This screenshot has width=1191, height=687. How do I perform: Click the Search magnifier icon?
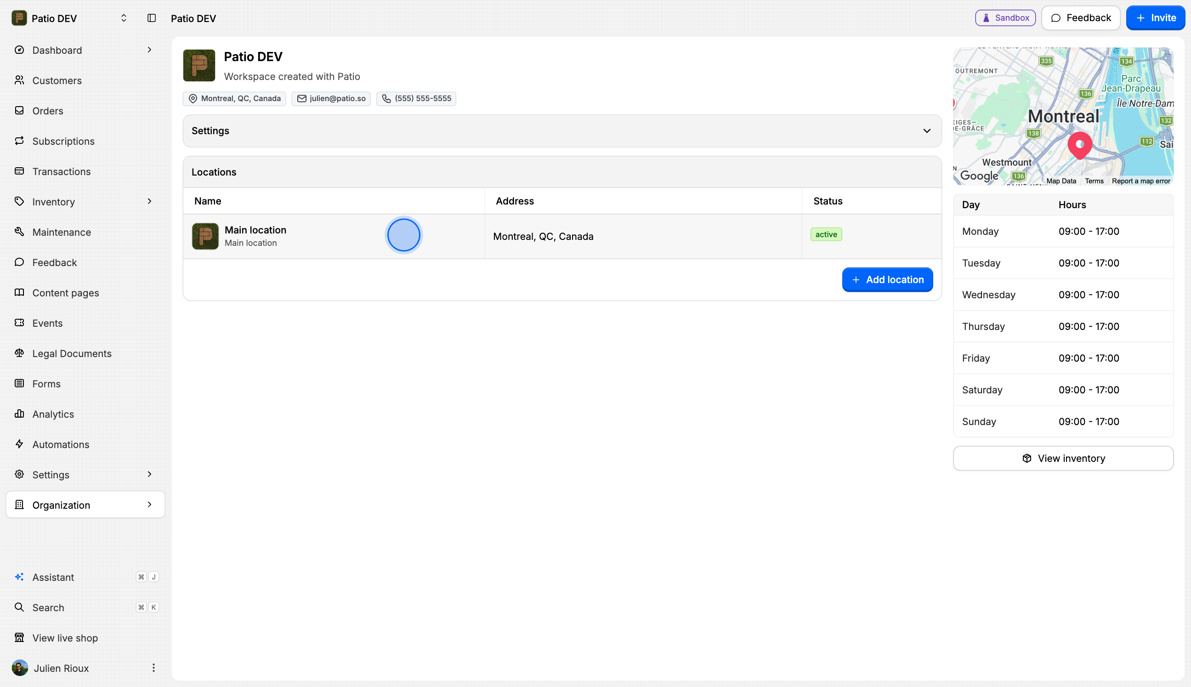click(x=19, y=607)
